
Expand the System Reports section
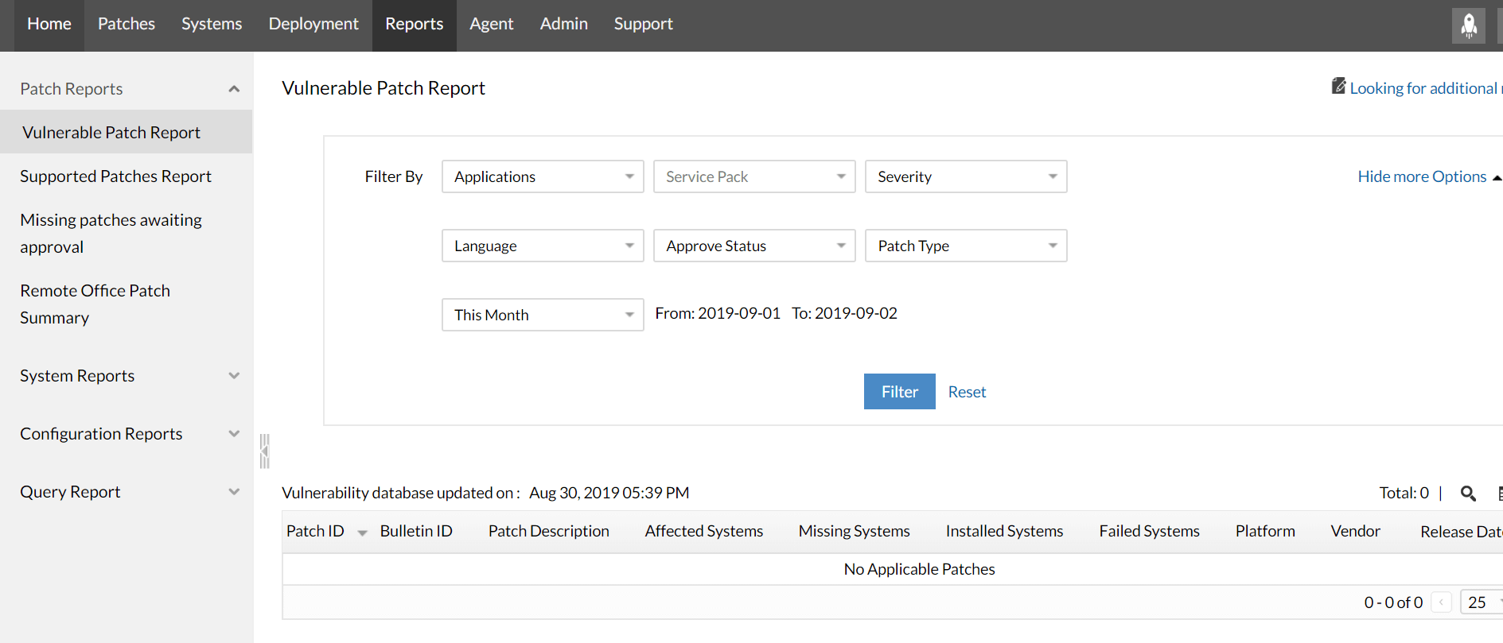234,376
